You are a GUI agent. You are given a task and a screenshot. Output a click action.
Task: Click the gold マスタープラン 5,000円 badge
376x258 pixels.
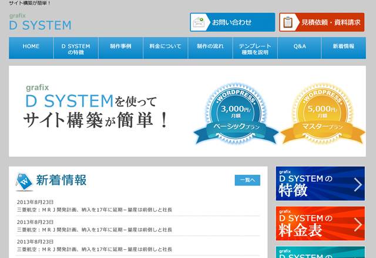coord(323,114)
